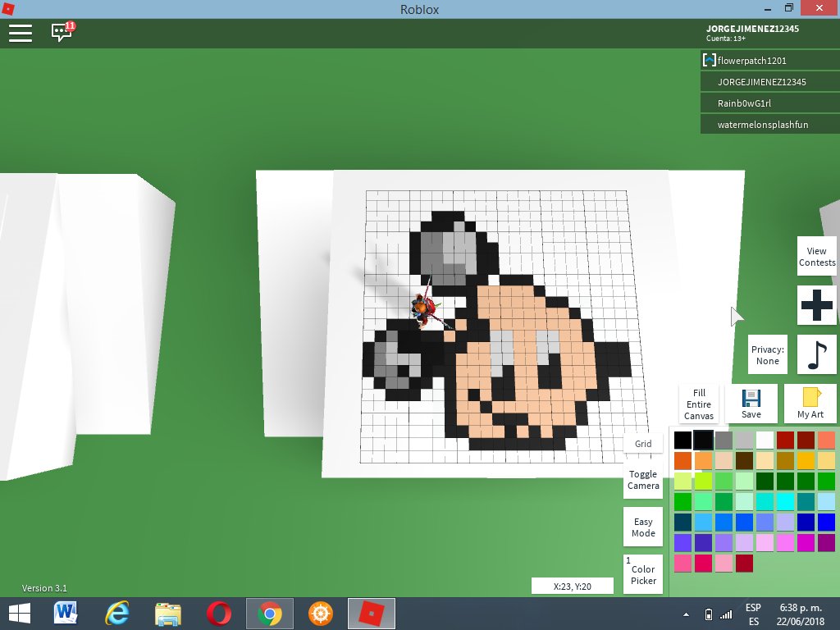The image size is (840, 630).
Task: Pick the coral swatch at row end
Action: tap(826, 441)
